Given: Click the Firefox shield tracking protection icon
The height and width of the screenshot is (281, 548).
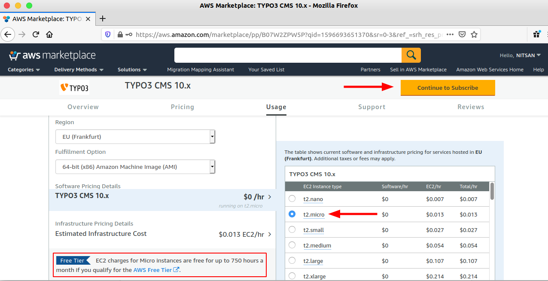Looking at the screenshot, I should pyautogui.click(x=107, y=34).
